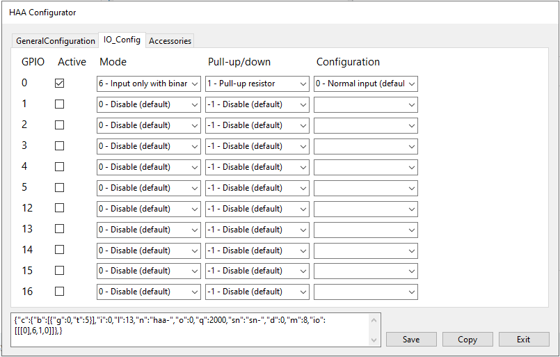Expand the Pull-up/down dropdown for GPIO 0

(x=257, y=84)
